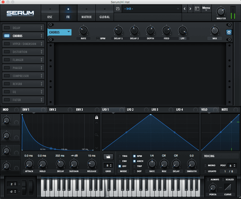This screenshot has height=199, width=241.
Task: Click the NOTE modulation source drag handle
Action: click(x=236, y=110)
